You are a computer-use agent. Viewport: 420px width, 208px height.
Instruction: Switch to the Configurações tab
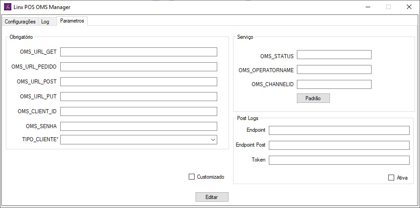click(x=20, y=22)
